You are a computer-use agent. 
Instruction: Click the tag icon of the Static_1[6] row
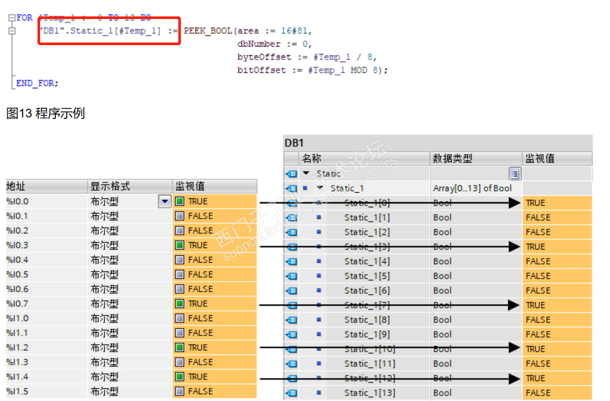pos(291,291)
